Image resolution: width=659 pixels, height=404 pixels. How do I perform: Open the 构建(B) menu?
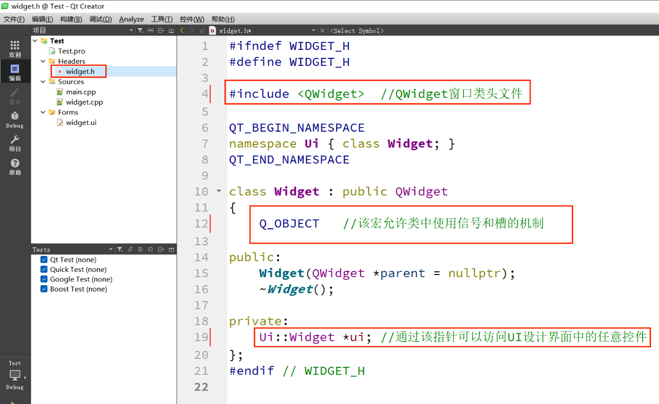point(71,19)
